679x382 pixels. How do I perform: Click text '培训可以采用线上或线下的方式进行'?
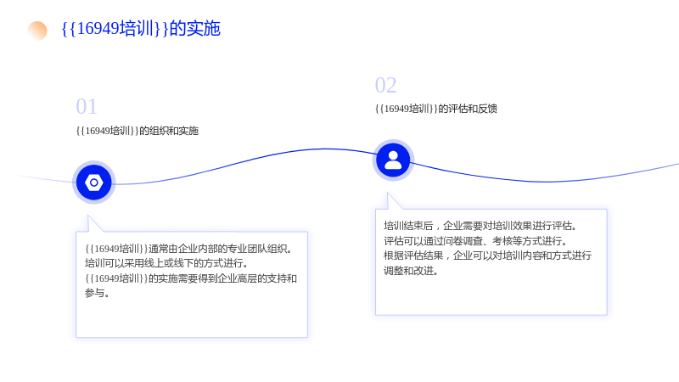point(166,263)
